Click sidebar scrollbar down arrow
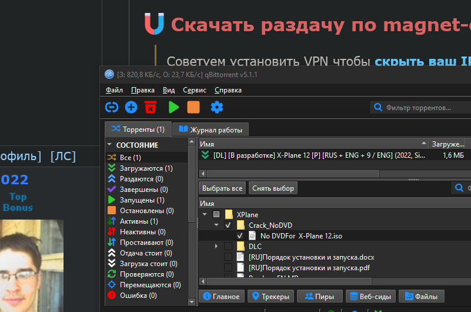Screen dimensions: 471x312 pos(192,301)
